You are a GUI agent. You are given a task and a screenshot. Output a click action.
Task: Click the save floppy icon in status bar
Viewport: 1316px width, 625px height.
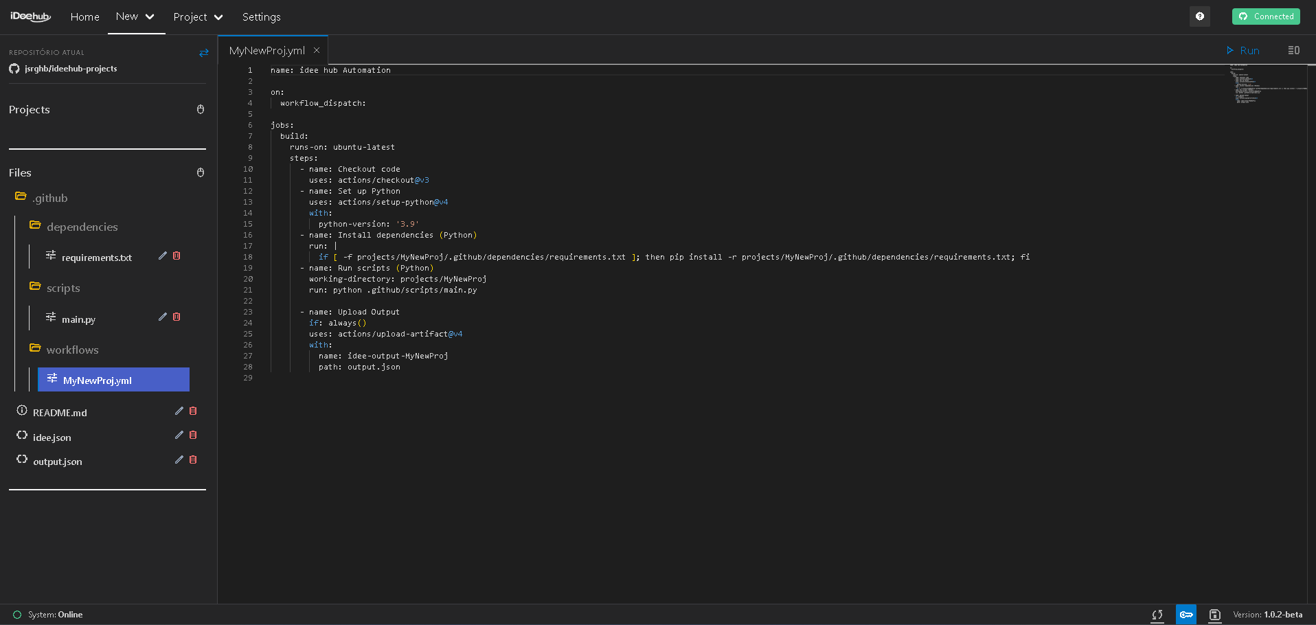1214,615
